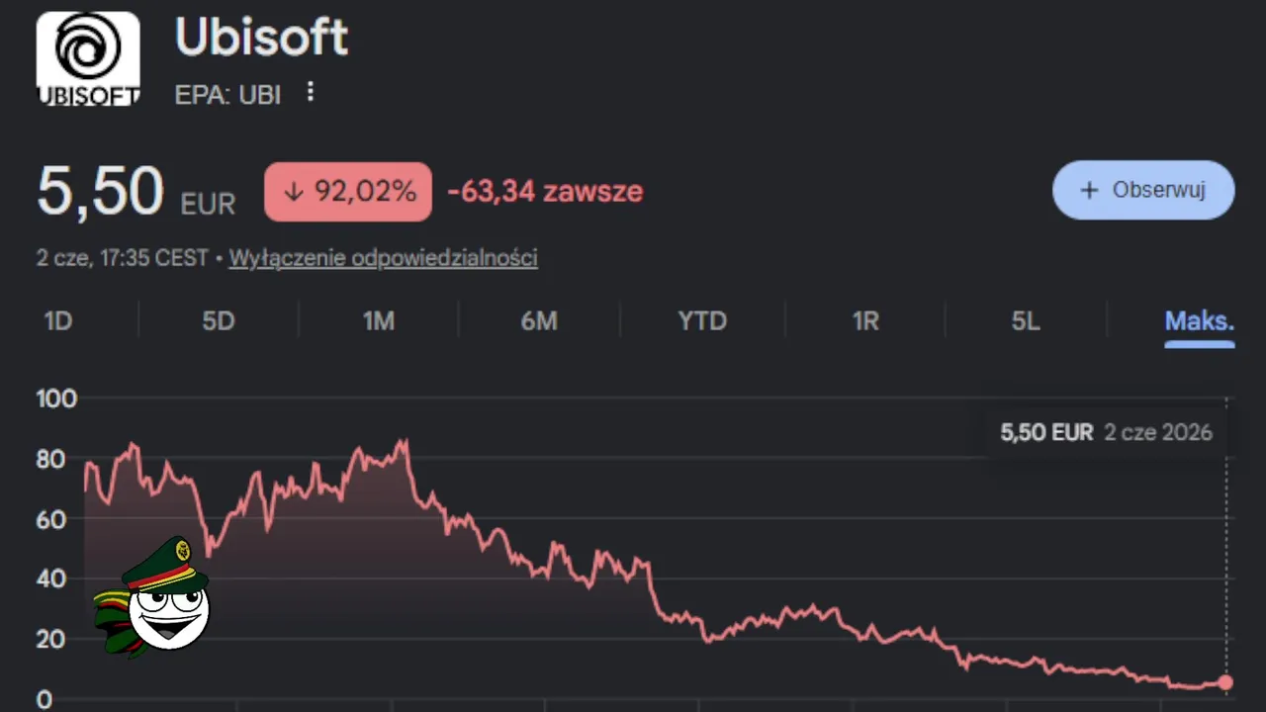Click the Obserwuj follow button
Screen dimensions: 1266x712
click(1143, 190)
